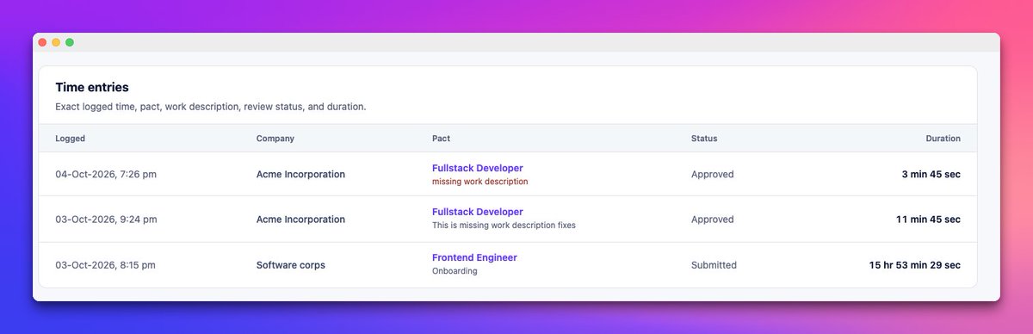This screenshot has height=334, width=1033.
Task: Click the Company column header
Action: point(275,139)
